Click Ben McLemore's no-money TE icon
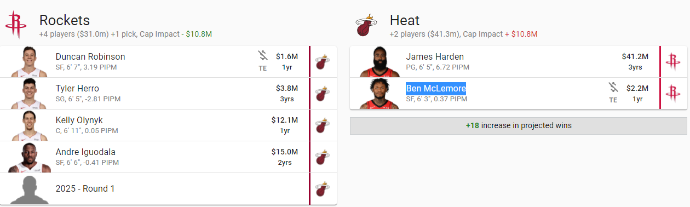The width and height of the screenshot is (690, 207). pyautogui.click(x=613, y=93)
